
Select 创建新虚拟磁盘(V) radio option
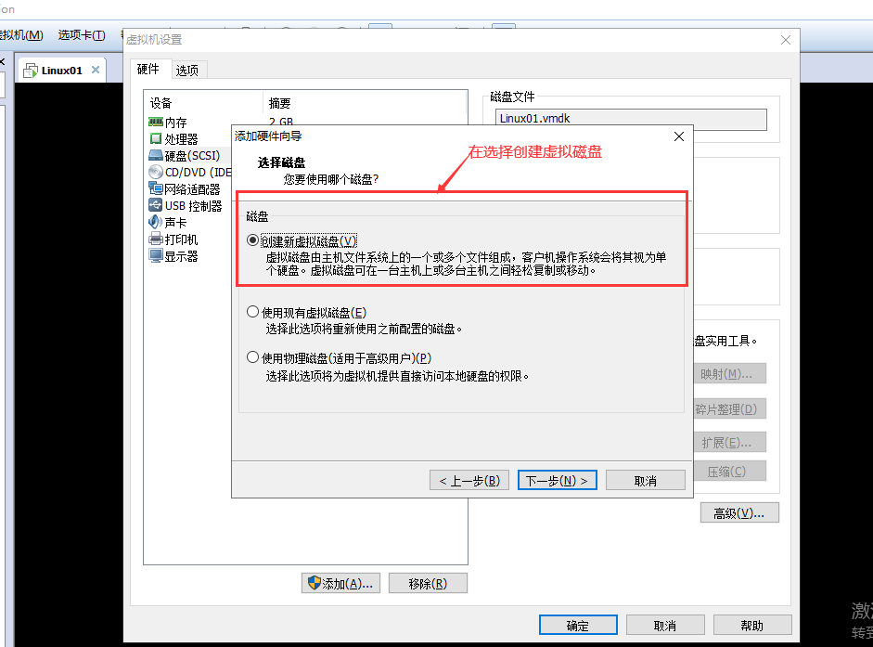coord(252,240)
